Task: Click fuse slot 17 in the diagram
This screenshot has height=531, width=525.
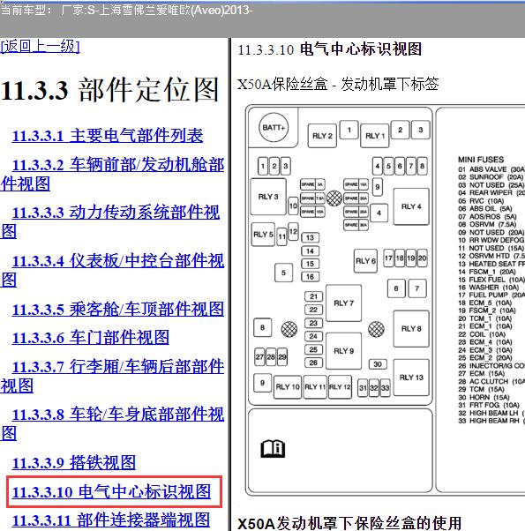Action: pyautogui.click(x=388, y=258)
